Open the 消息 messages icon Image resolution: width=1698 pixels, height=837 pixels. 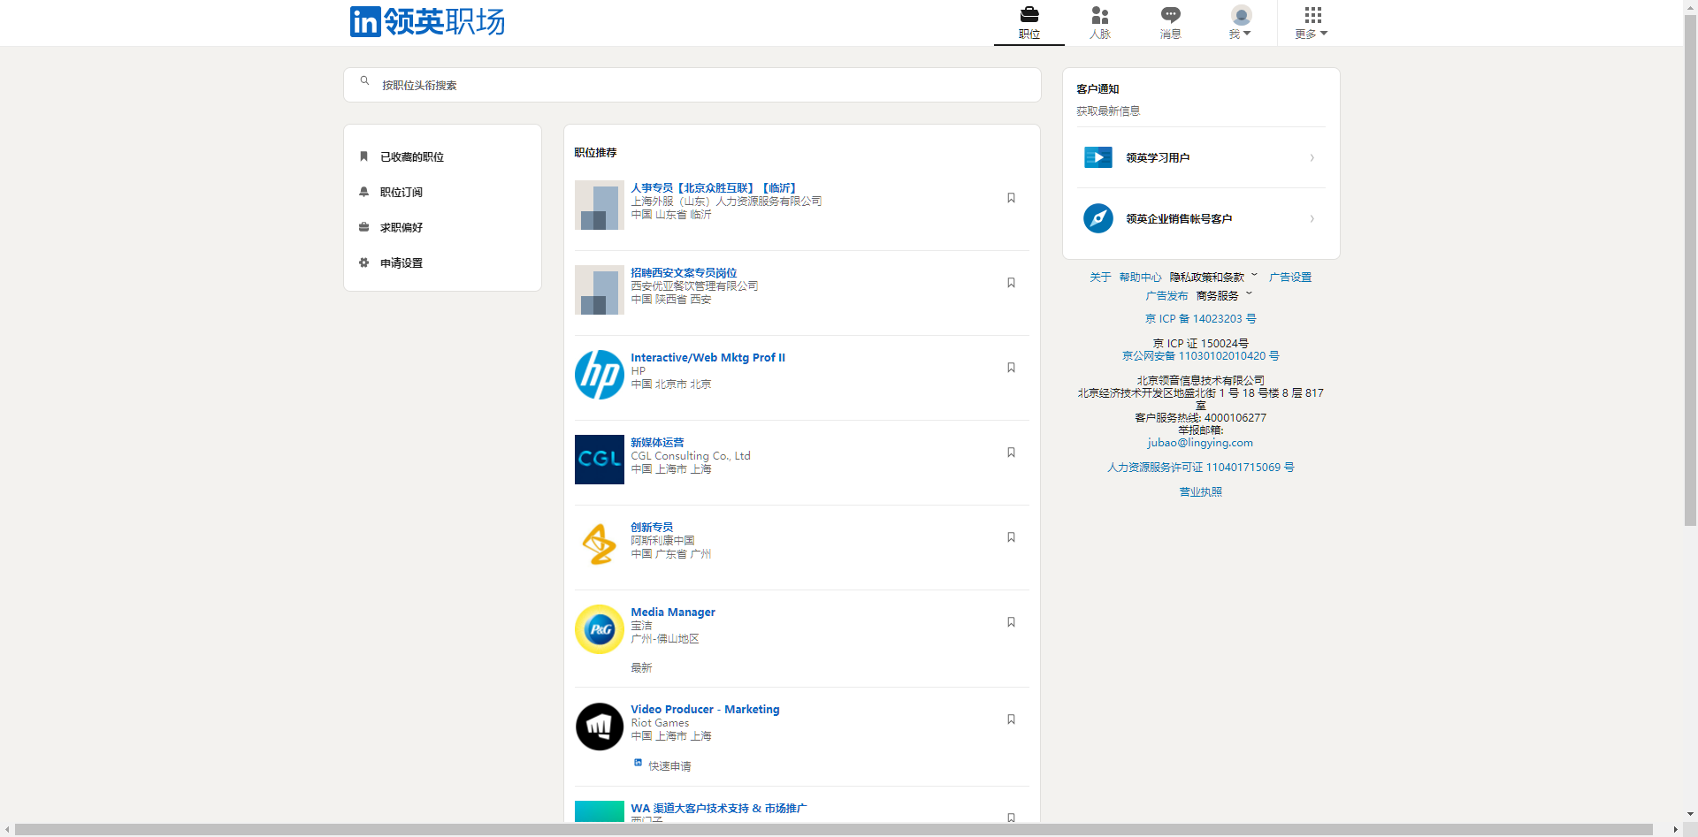(x=1170, y=15)
